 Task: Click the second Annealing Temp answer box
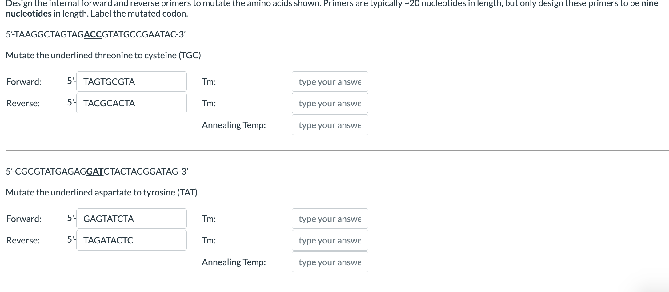pos(330,262)
